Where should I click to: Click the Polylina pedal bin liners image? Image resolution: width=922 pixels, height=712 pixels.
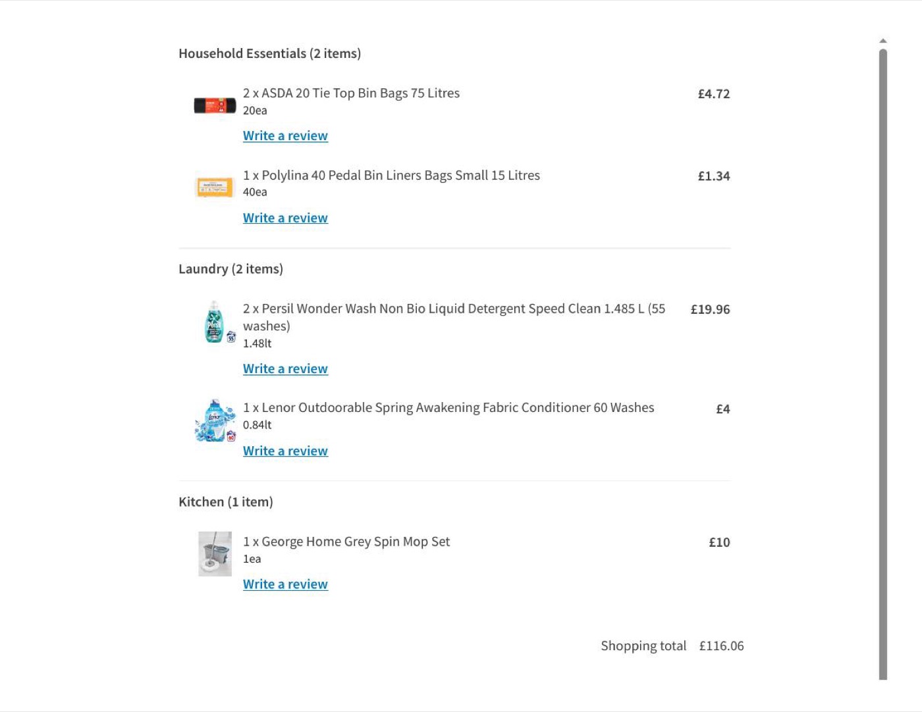(x=215, y=187)
